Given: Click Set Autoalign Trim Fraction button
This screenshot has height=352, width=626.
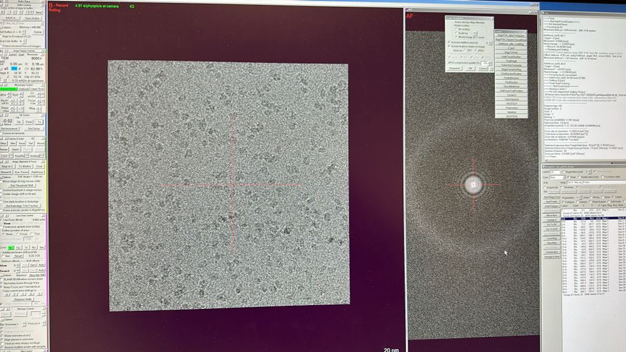Looking at the screenshot, I should [23, 206].
